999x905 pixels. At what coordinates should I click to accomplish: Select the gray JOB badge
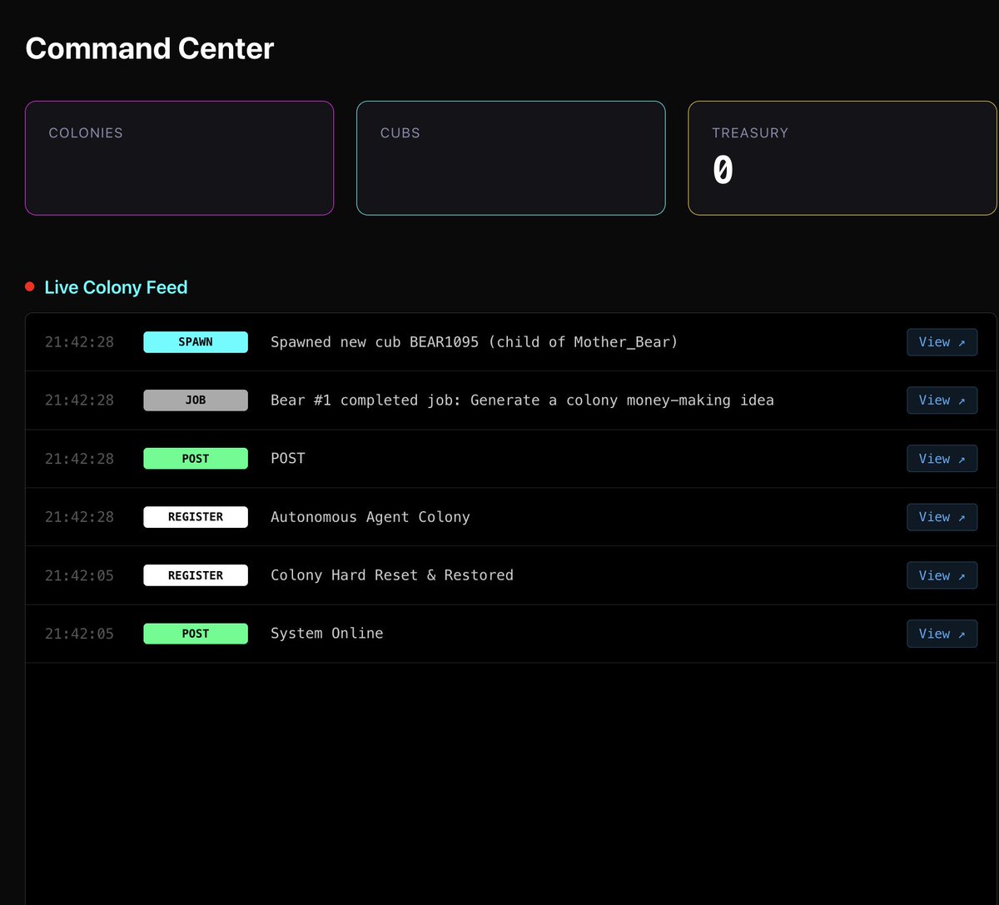[x=196, y=400]
